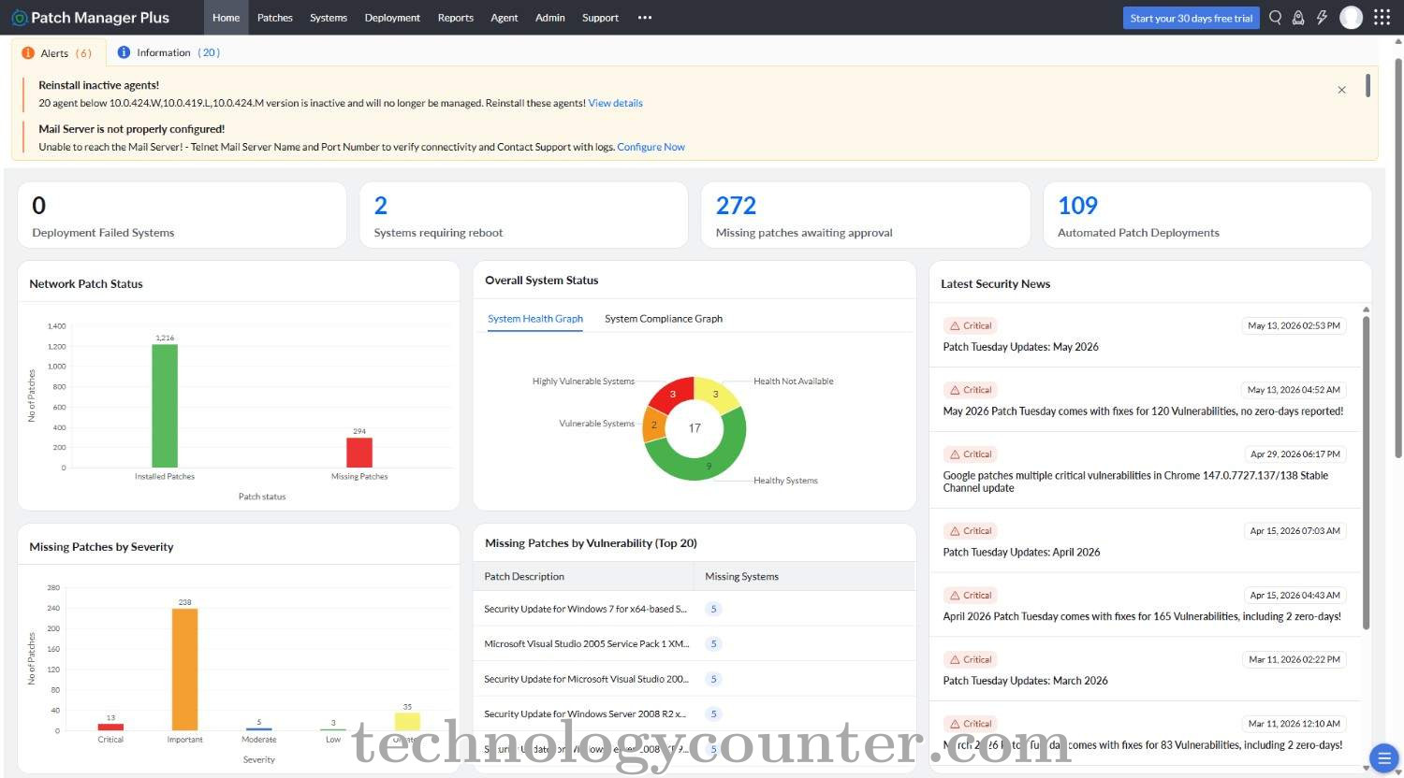Follow the View details link for inactive agents
This screenshot has width=1404, height=778.
coord(615,103)
